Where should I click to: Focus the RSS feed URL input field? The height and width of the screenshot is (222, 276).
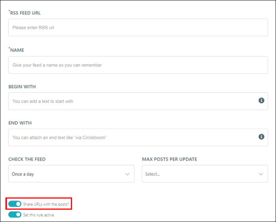(x=138, y=28)
